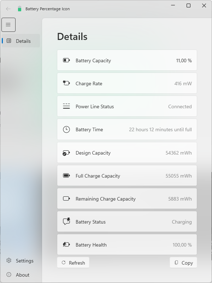Select the Remaining Charge Capacity label
Image resolution: width=212 pixels, height=283 pixels.
point(105,199)
